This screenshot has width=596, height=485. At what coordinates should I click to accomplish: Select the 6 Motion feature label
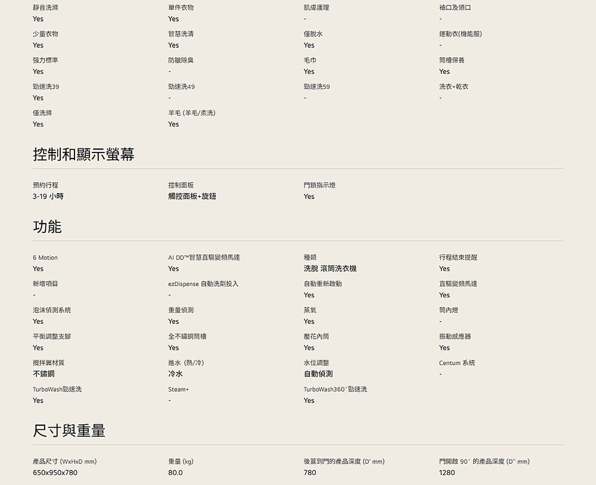point(45,258)
